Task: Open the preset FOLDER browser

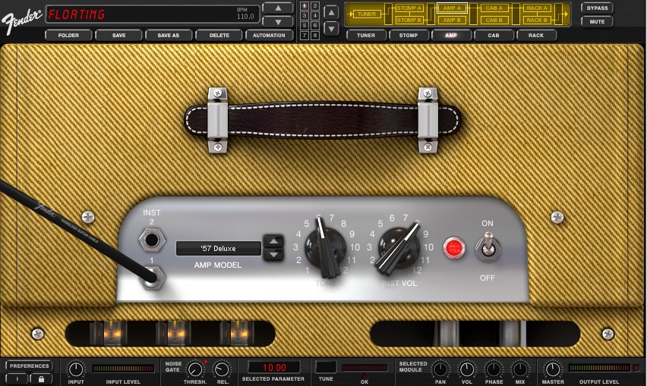Action: coord(68,36)
